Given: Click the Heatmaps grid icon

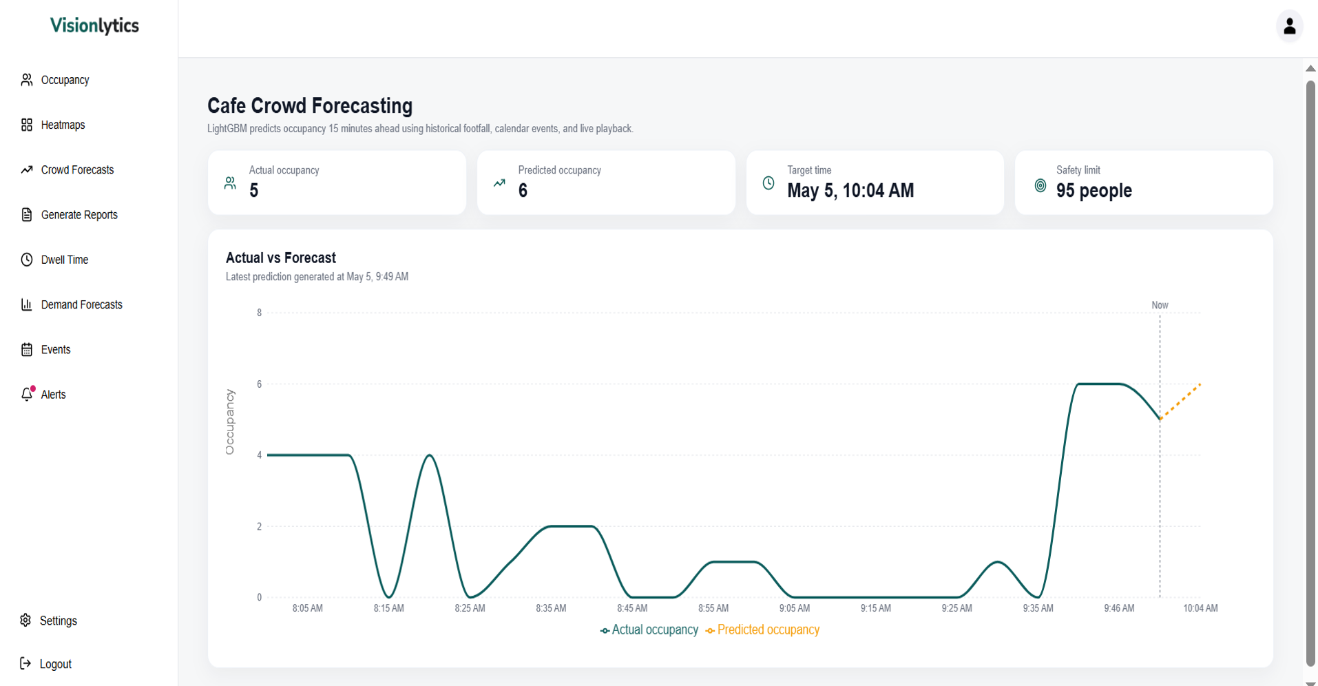Looking at the screenshot, I should tap(27, 125).
